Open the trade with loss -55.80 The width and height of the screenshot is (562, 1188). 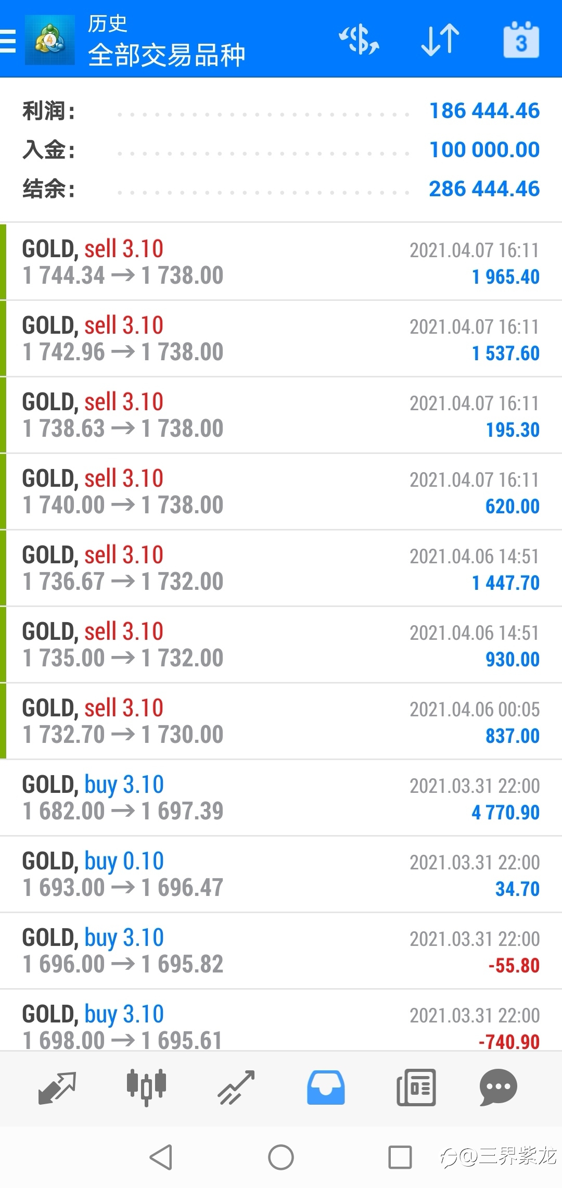[281, 951]
